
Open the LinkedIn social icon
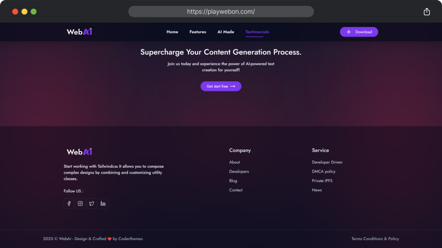[103, 204]
